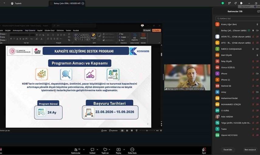Open the Daha fazla menu
The width and height of the screenshot is (260, 155).
132,151
